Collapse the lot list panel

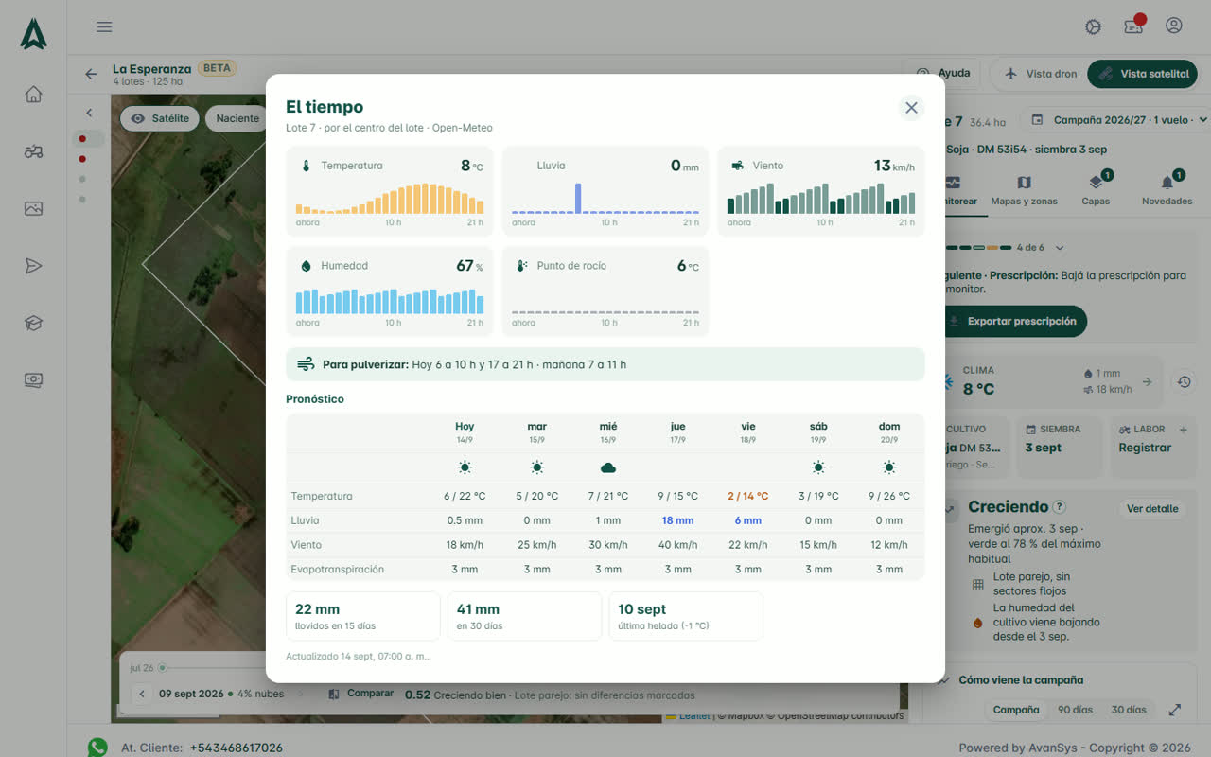[89, 113]
